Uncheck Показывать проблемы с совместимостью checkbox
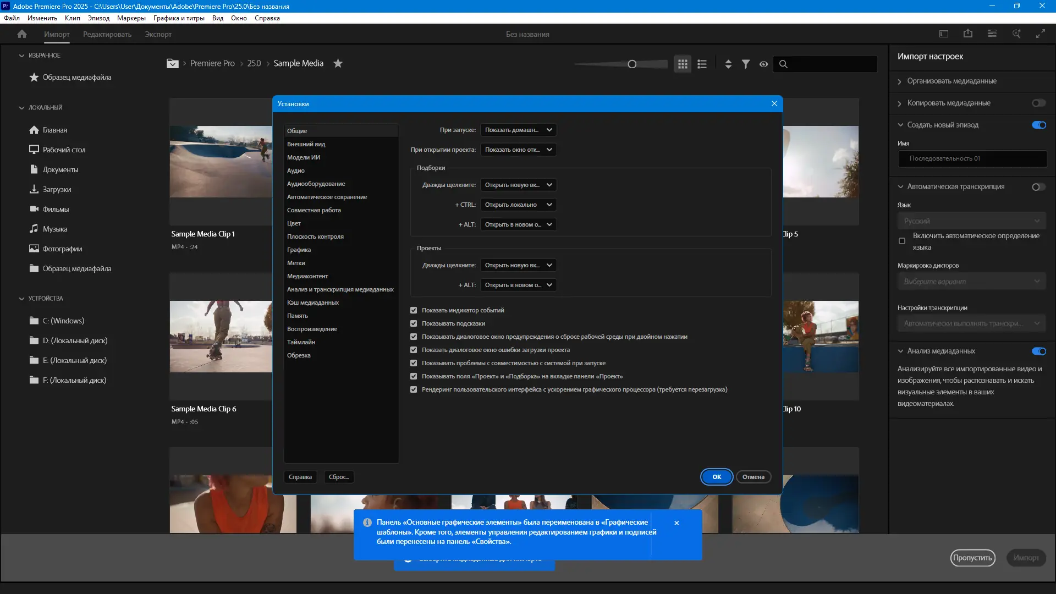1056x594 pixels. pyautogui.click(x=414, y=363)
